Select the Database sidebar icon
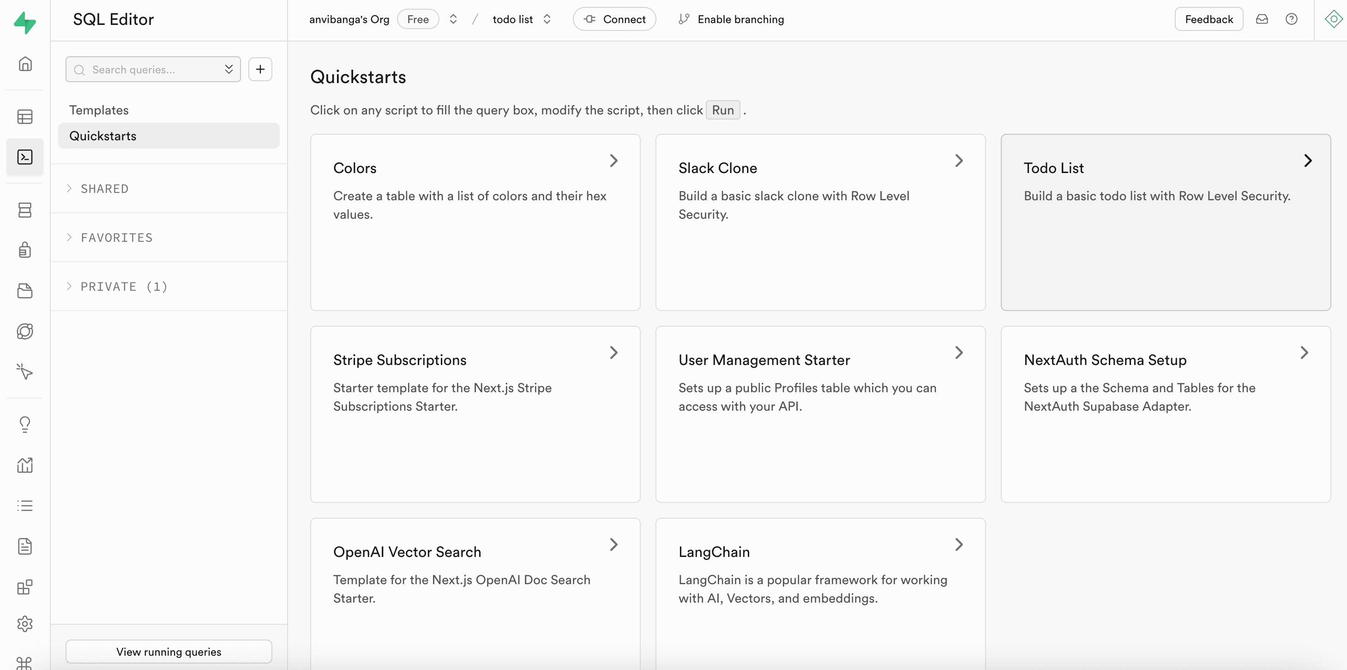Screen dimensions: 1347x670 24,209
